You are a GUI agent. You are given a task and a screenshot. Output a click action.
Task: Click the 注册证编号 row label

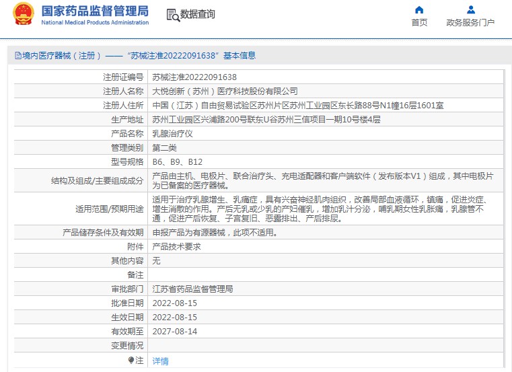(123, 77)
